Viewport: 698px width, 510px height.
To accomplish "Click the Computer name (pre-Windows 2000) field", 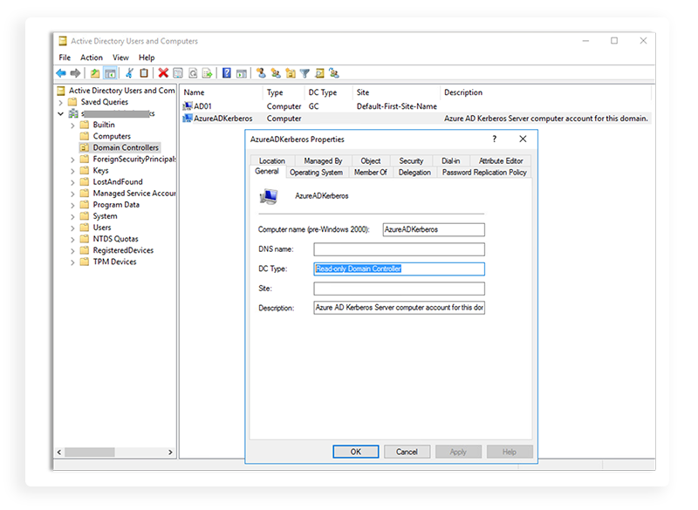I will [434, 229].
